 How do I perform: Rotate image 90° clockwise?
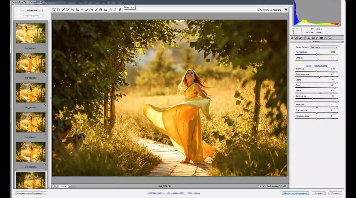click(x=115, y=10)
